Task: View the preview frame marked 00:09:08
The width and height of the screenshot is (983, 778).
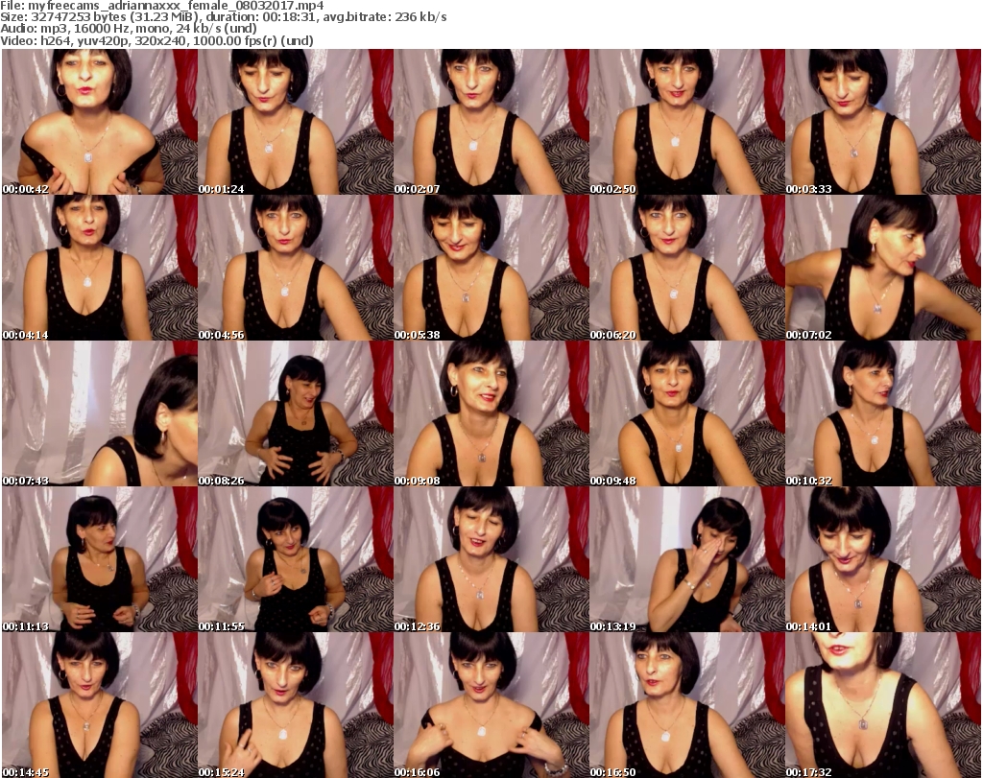Action: pos(491,413)
